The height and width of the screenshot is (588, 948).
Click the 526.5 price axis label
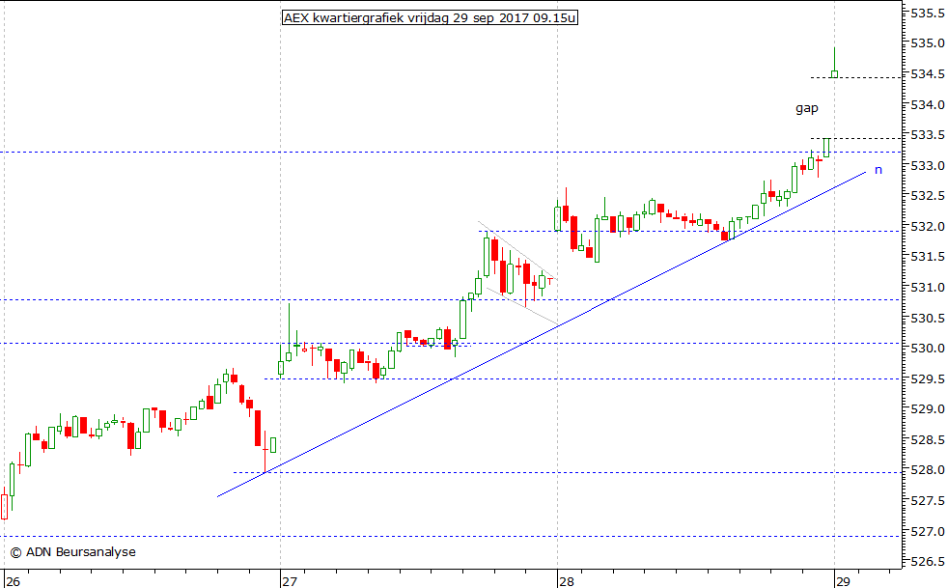pyautogui.click(x=928, y=562)
